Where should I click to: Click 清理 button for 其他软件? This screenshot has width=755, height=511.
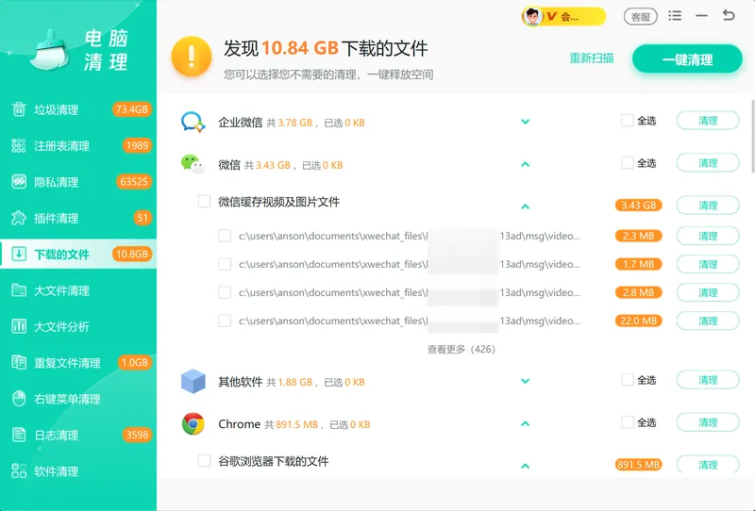pyautogui.click(x=708, y=380)
